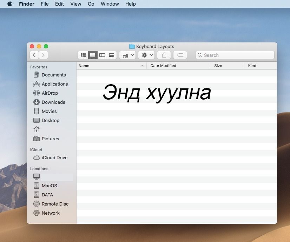Minimize the Keyboard Layouts window
The image size is (290, 242).
tap(39, 46)
